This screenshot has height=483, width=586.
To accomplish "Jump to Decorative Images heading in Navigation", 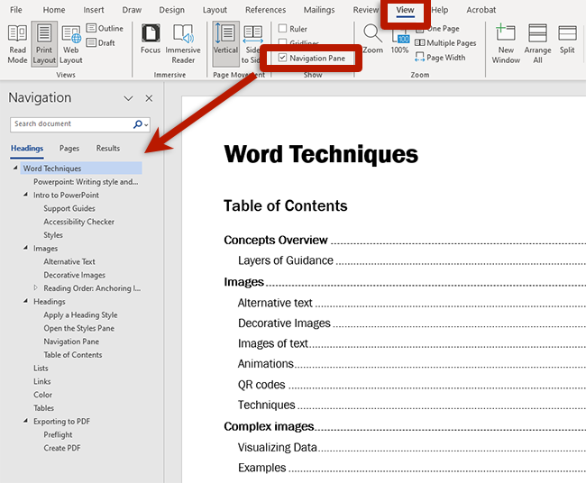I will pyautogui.click(x=74, y=275).
